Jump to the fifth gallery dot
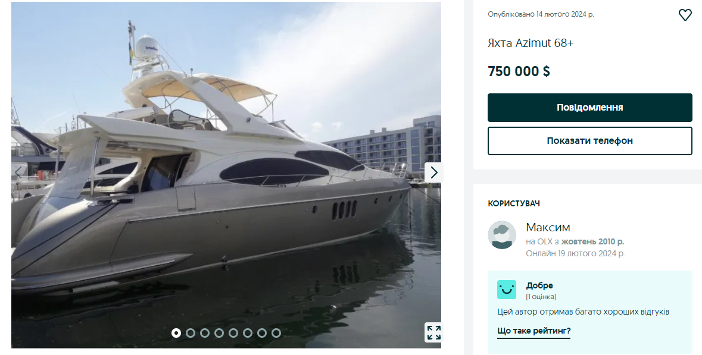This screenshot has height=355, width=702. (x=233, y=332)
